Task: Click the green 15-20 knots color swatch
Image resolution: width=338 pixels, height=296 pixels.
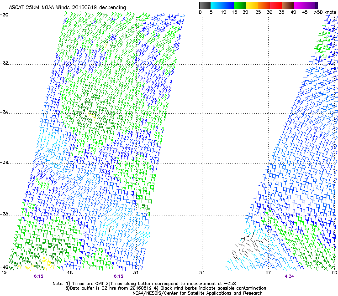Action: [x=240, y=5]
